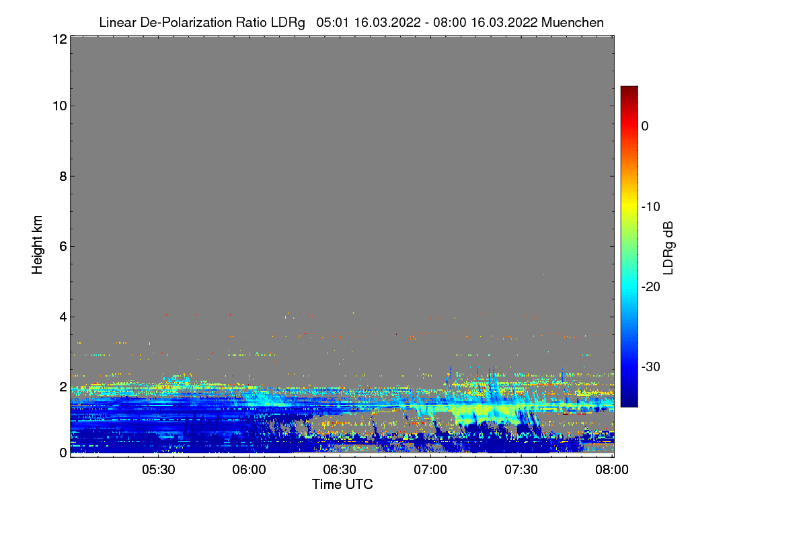Click the colorbar 0 dB tick label
The width and height of the screenshot is (807, 538).
pos(645,126)
